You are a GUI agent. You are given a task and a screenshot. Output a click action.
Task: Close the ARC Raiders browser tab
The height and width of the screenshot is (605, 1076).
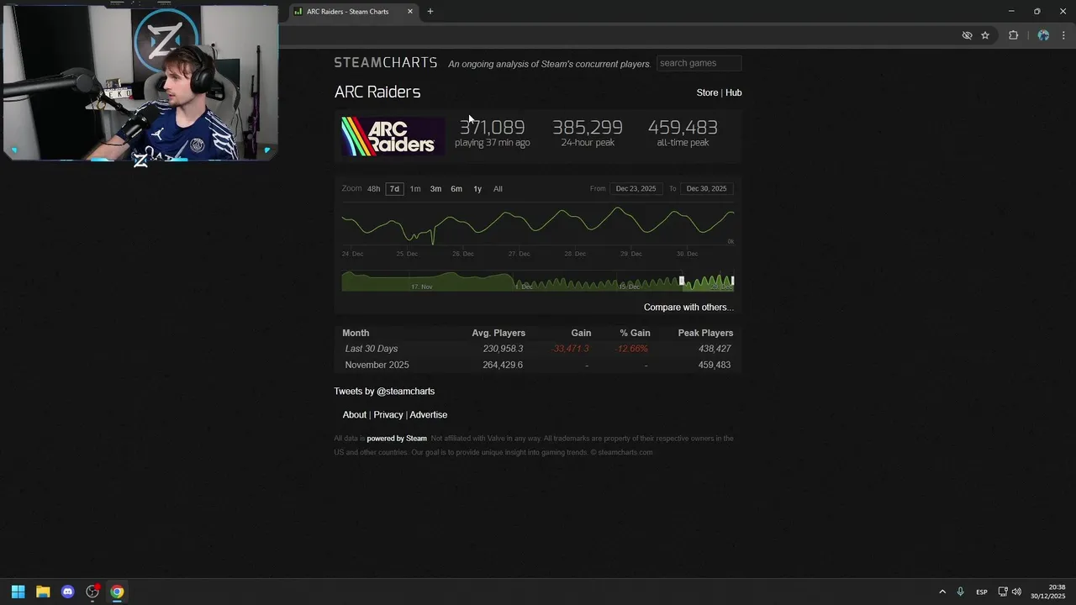click(410, 12)
